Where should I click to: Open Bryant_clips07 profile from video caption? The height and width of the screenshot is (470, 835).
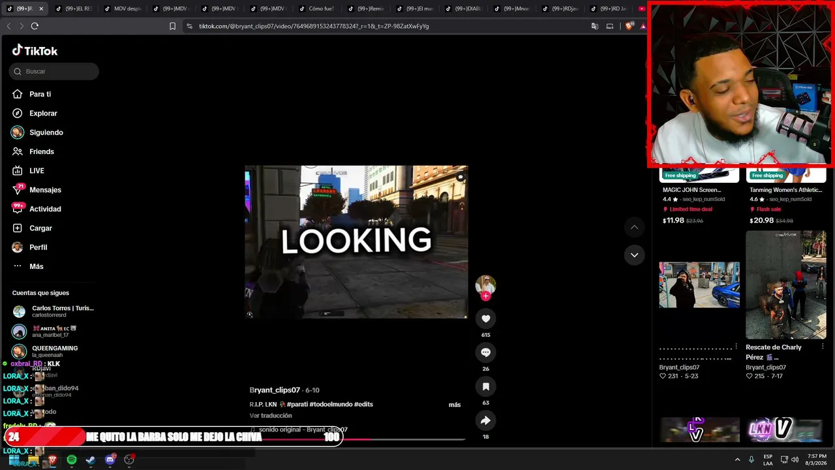point(275,390)
